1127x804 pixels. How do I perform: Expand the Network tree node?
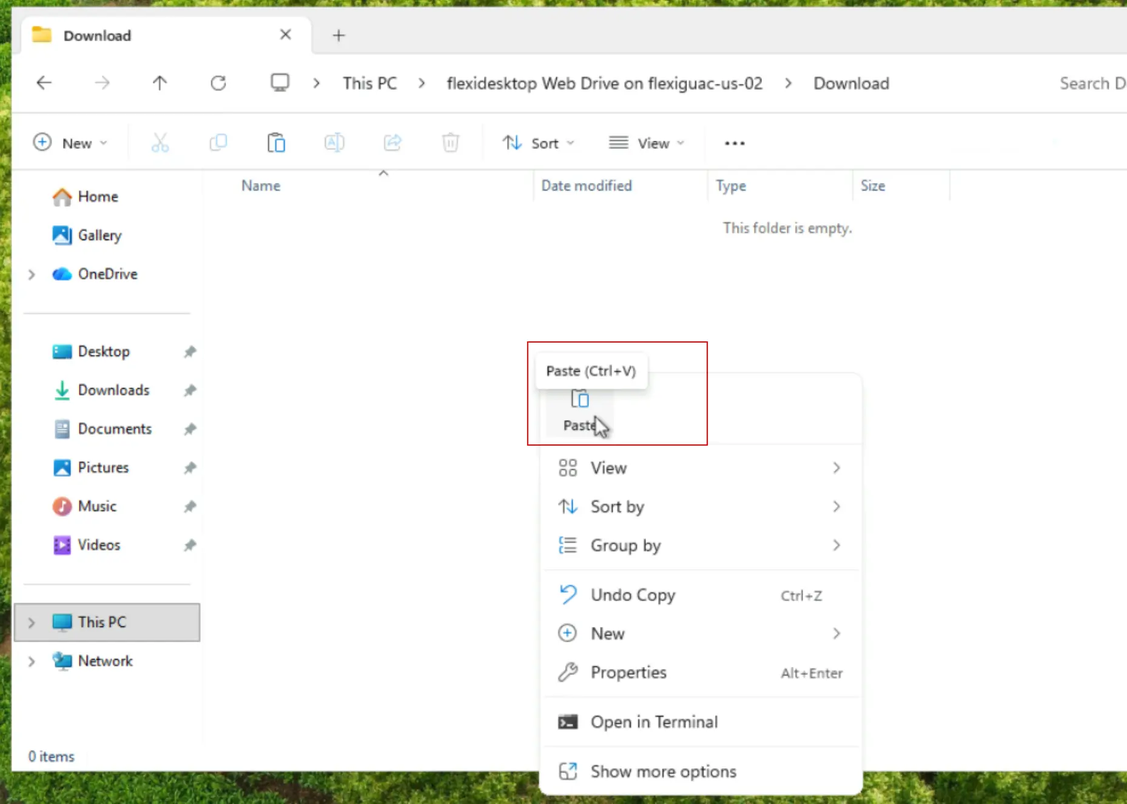pos(32,661)
